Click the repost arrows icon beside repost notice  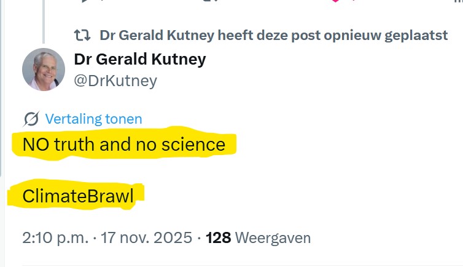pyautogui.click(x=82, y=36)
